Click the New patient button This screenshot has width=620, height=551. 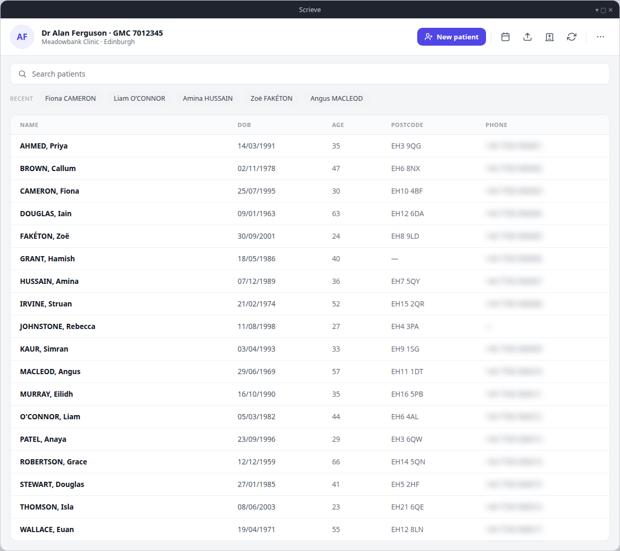451,37
